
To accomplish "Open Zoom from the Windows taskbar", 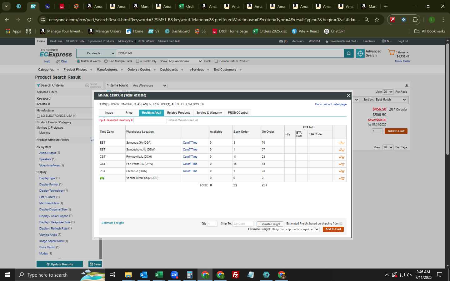I will [x=174, y=275].
